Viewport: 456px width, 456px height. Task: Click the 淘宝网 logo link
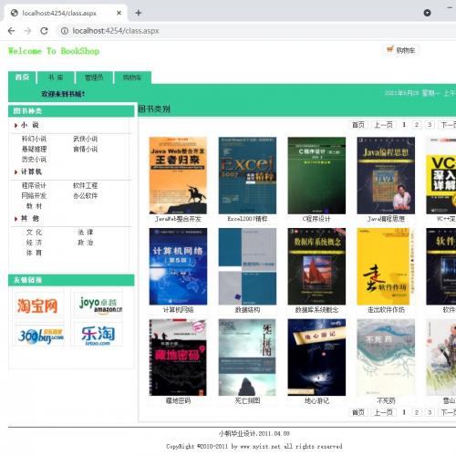tap(38, 305)
